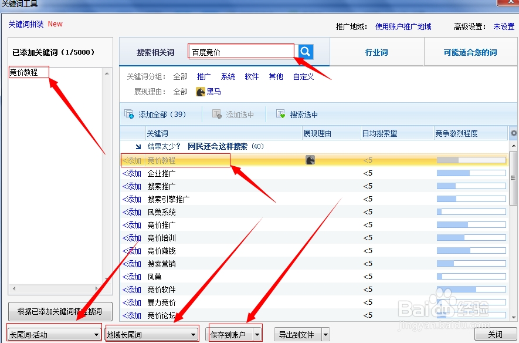Screen dimensions: 519x343
Task: Click competition bar for 竞价软件 row
Action: coord(471,290)
